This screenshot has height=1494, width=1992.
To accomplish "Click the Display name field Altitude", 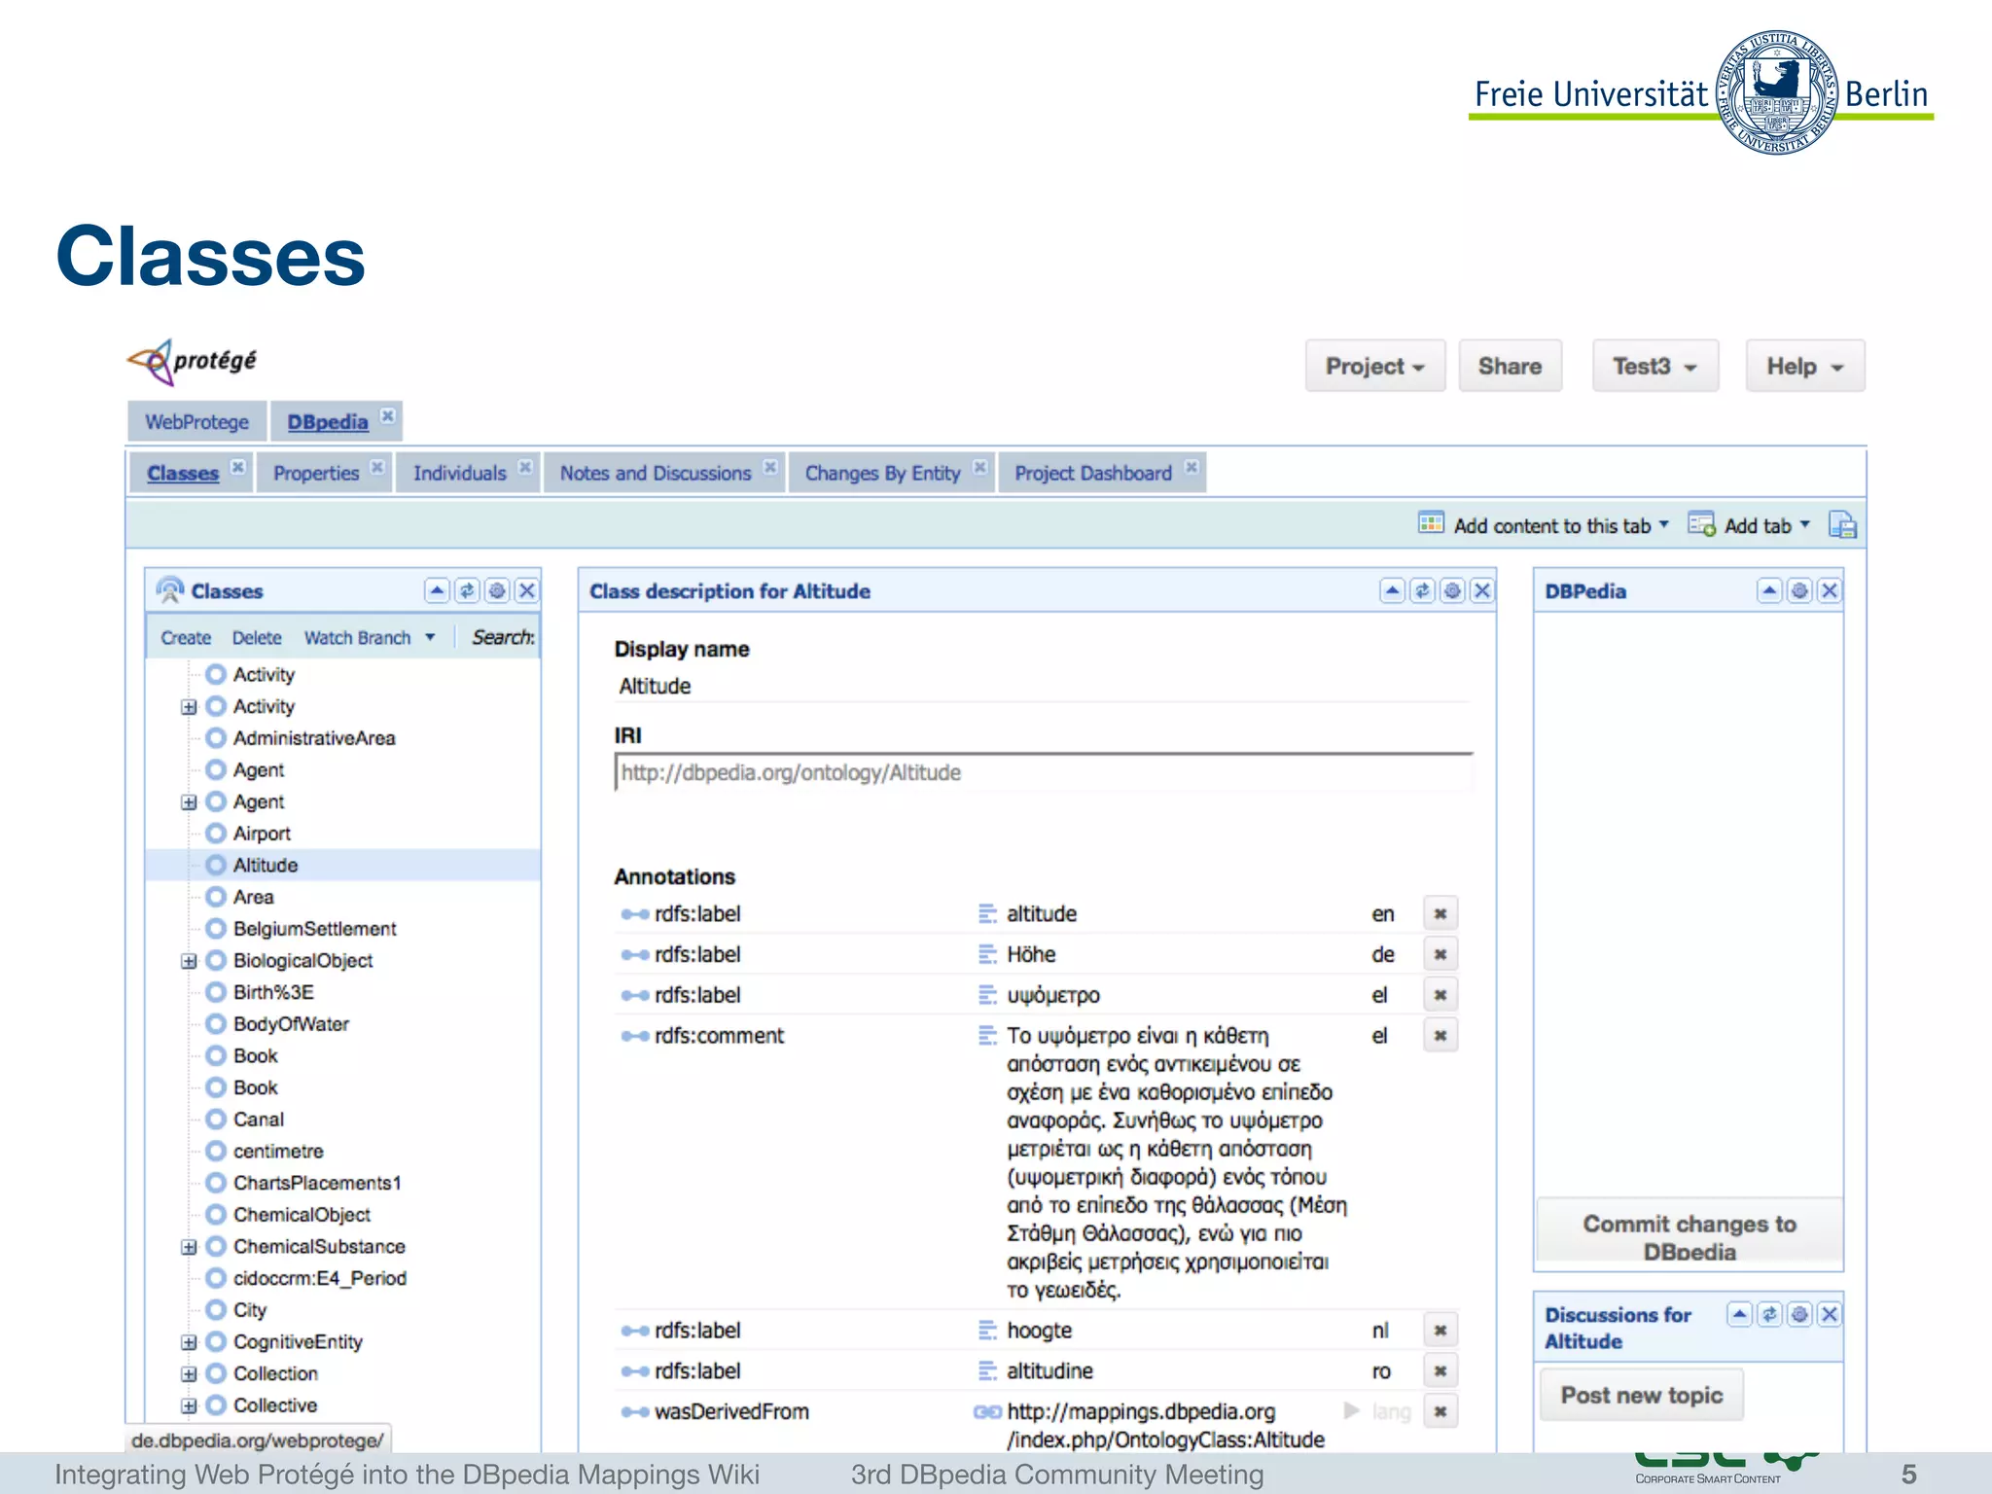I will [1043, 687].
